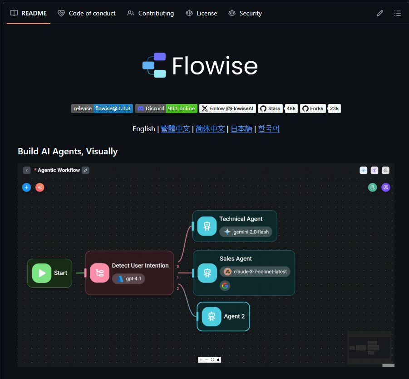This screenshot has height=379, width=409.
Task: Zoom in using the plus control
Action: [x=201, y=359]
